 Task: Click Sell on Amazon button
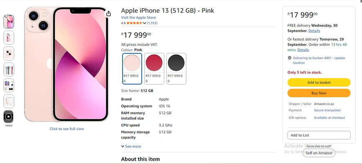(319, 153)
